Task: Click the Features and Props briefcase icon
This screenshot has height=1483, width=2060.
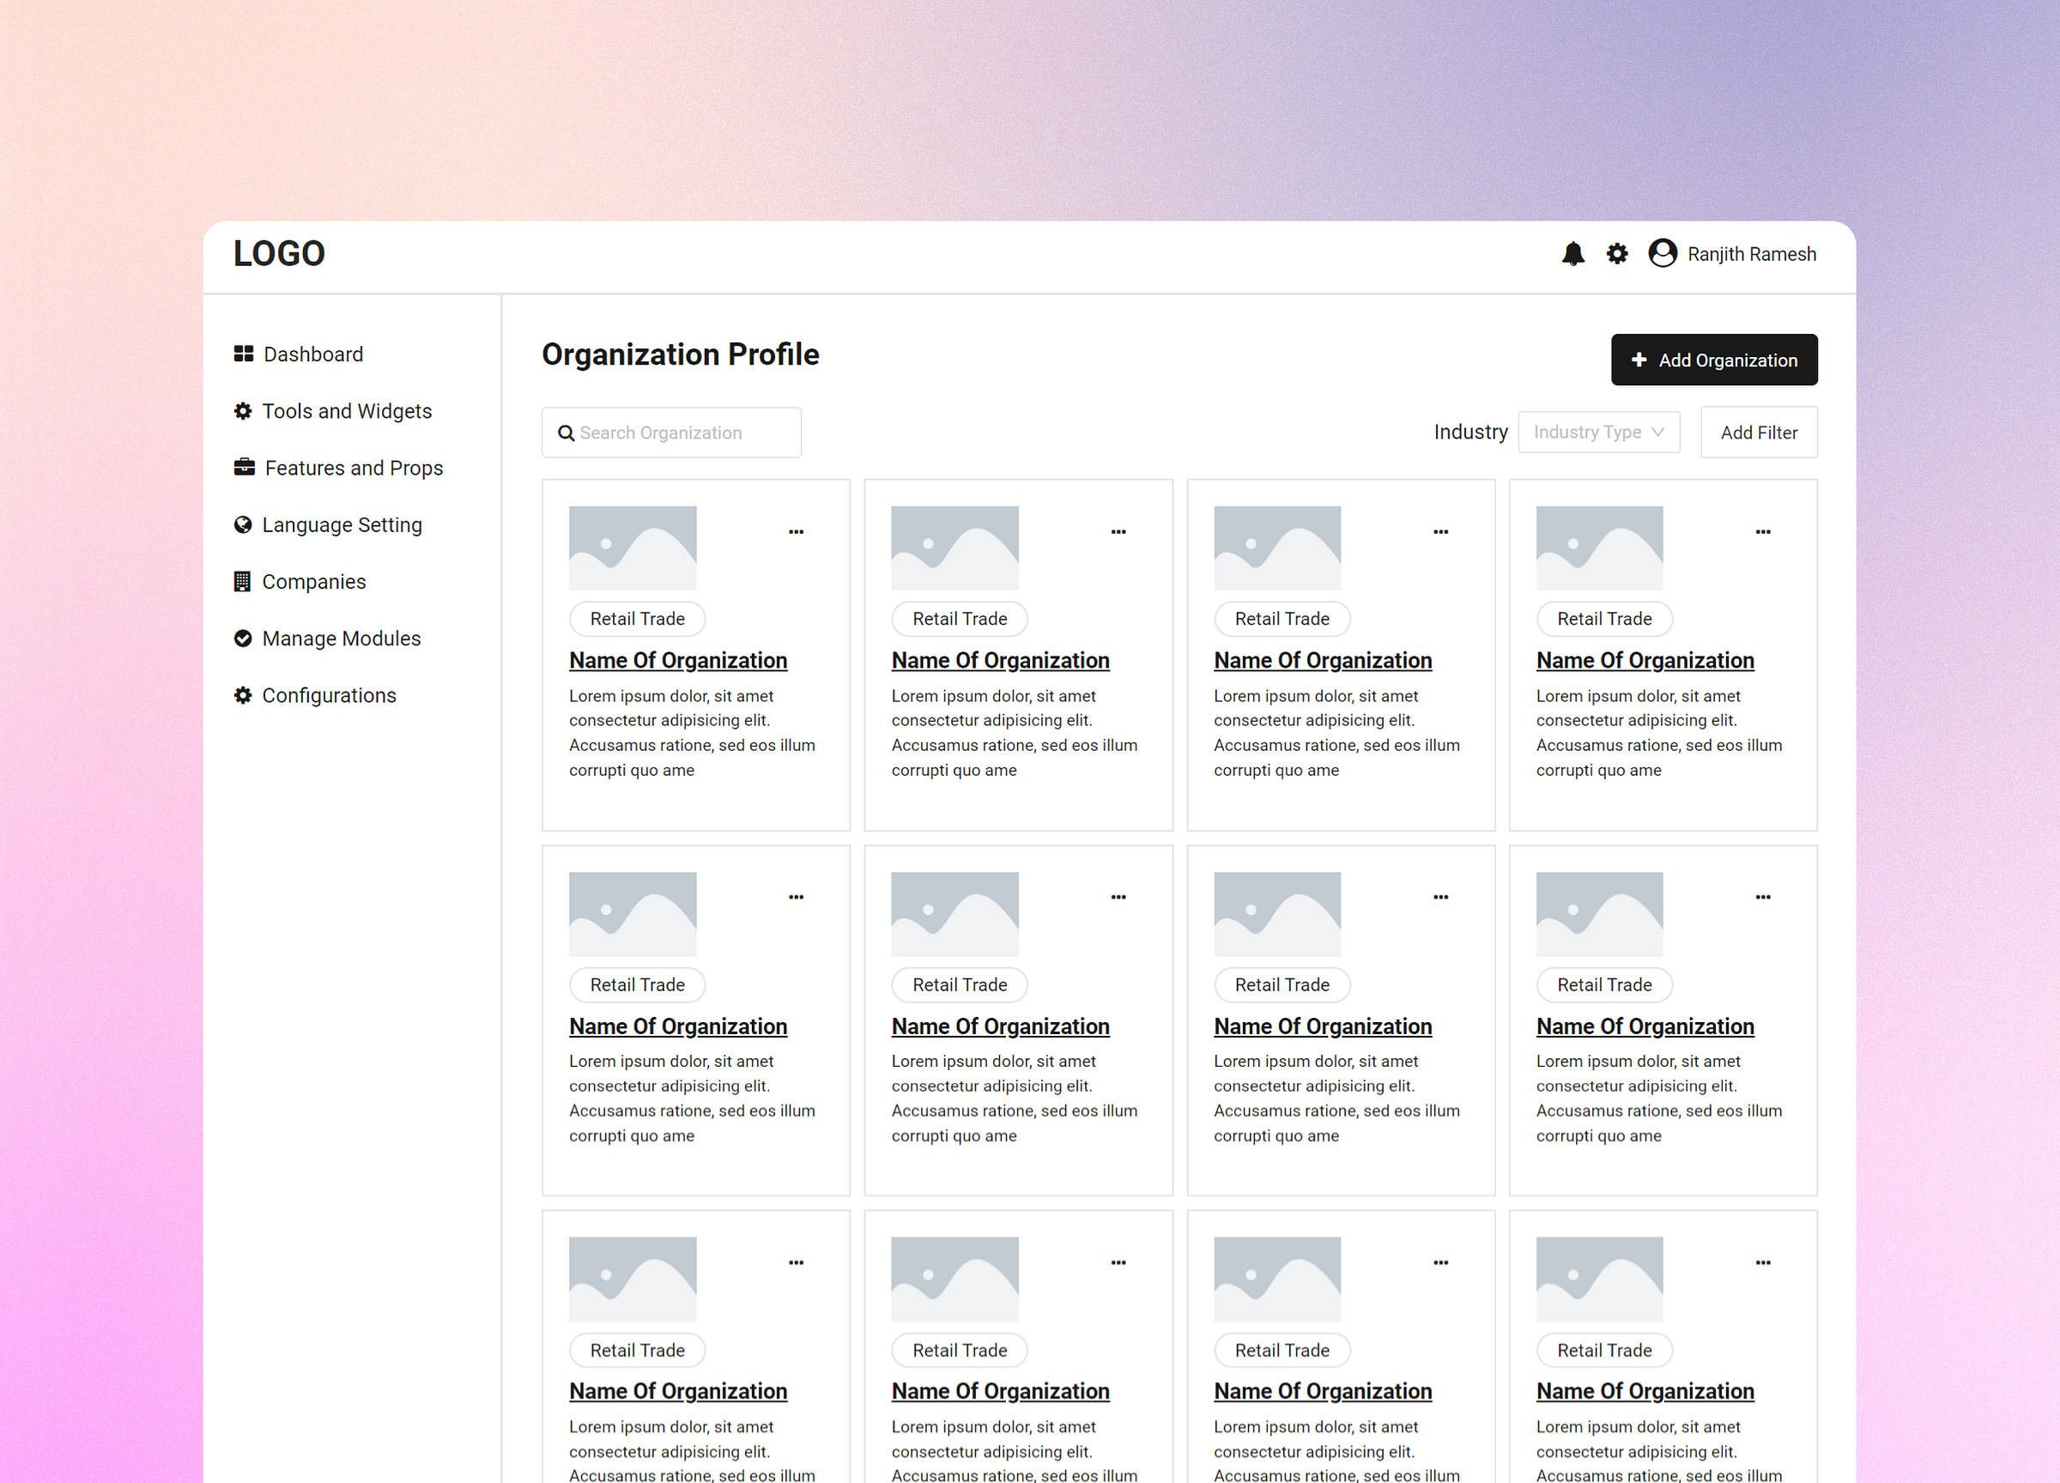Action: pos(243,467)
